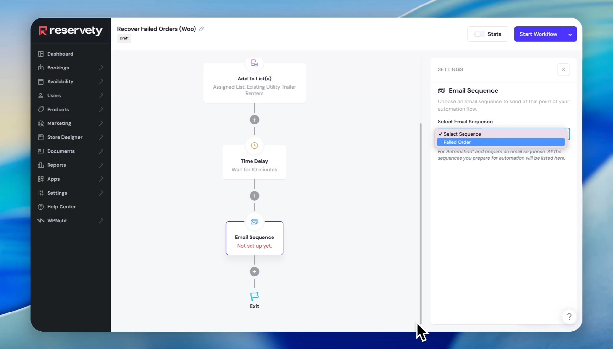
Task: Add step after Email Sequence node
Action: tap(254, 271)
